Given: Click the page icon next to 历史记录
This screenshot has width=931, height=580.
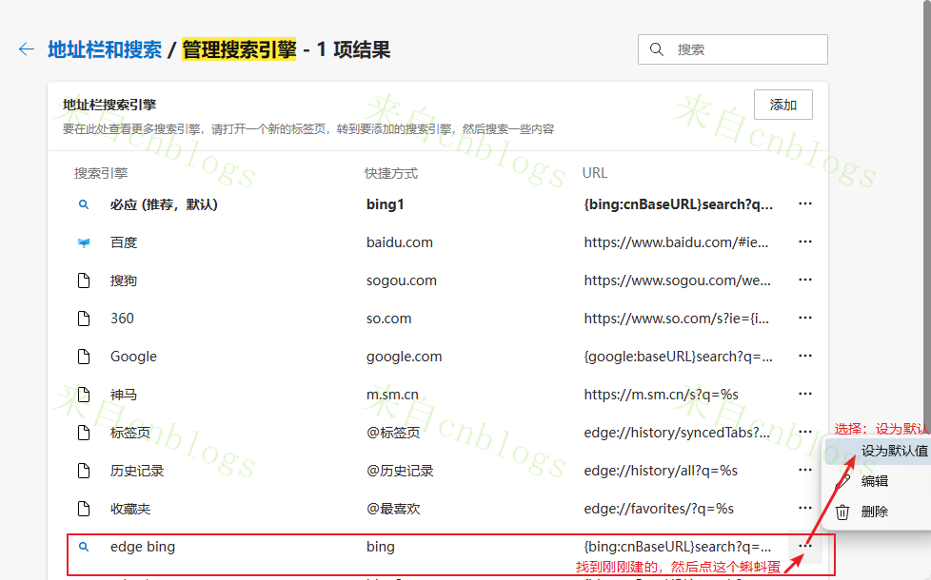Looking at the screenshot, I should click(x=84, y=471).
